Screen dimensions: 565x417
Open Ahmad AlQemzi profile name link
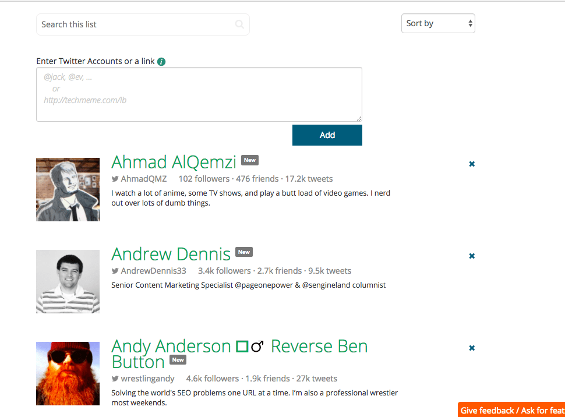pos(174,162)
